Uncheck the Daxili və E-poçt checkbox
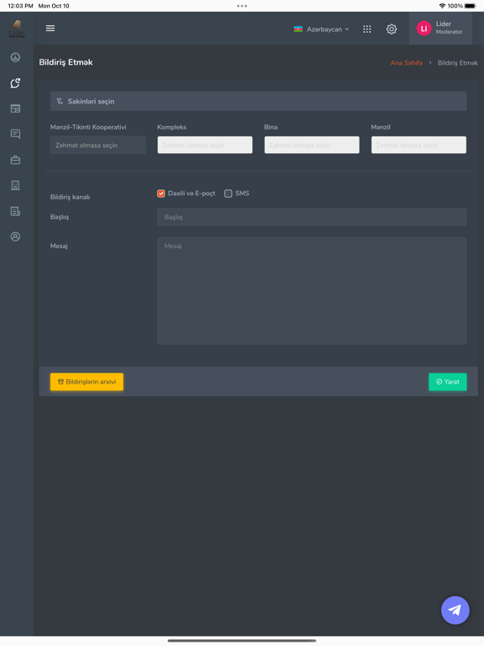 [x=161, y=193]
